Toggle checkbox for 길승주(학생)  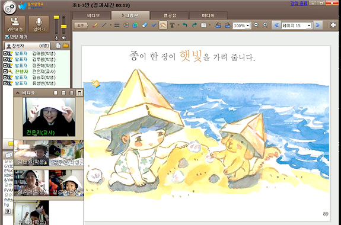[x=5, y=77]
